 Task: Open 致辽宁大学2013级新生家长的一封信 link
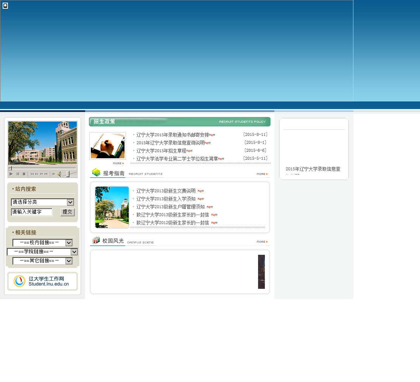coord(173,215)
